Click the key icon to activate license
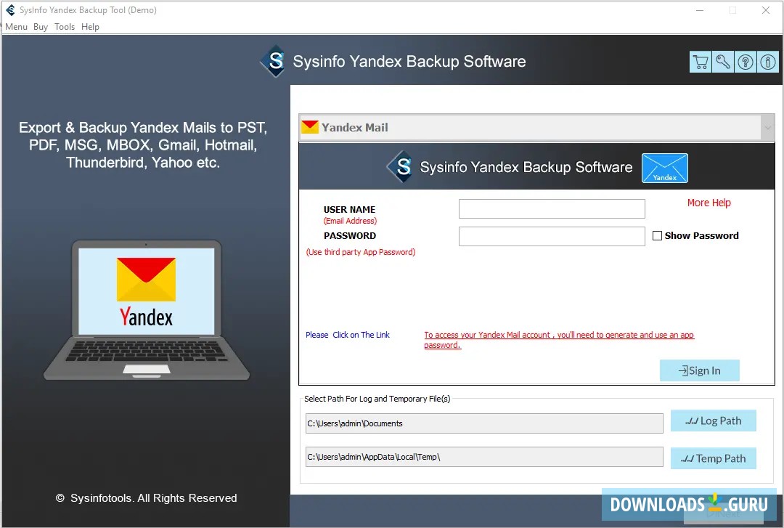The width and height of the screenshot is (784, 528). coord(722,62)
